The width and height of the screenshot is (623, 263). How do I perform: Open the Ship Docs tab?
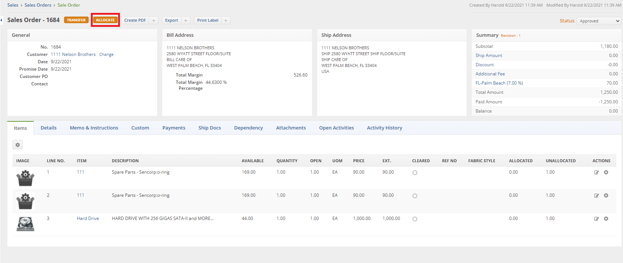tap(209, 128)
